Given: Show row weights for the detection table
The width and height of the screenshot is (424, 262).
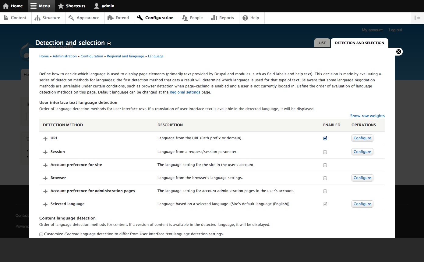Looking at the screenshot, I should point(367,116).
